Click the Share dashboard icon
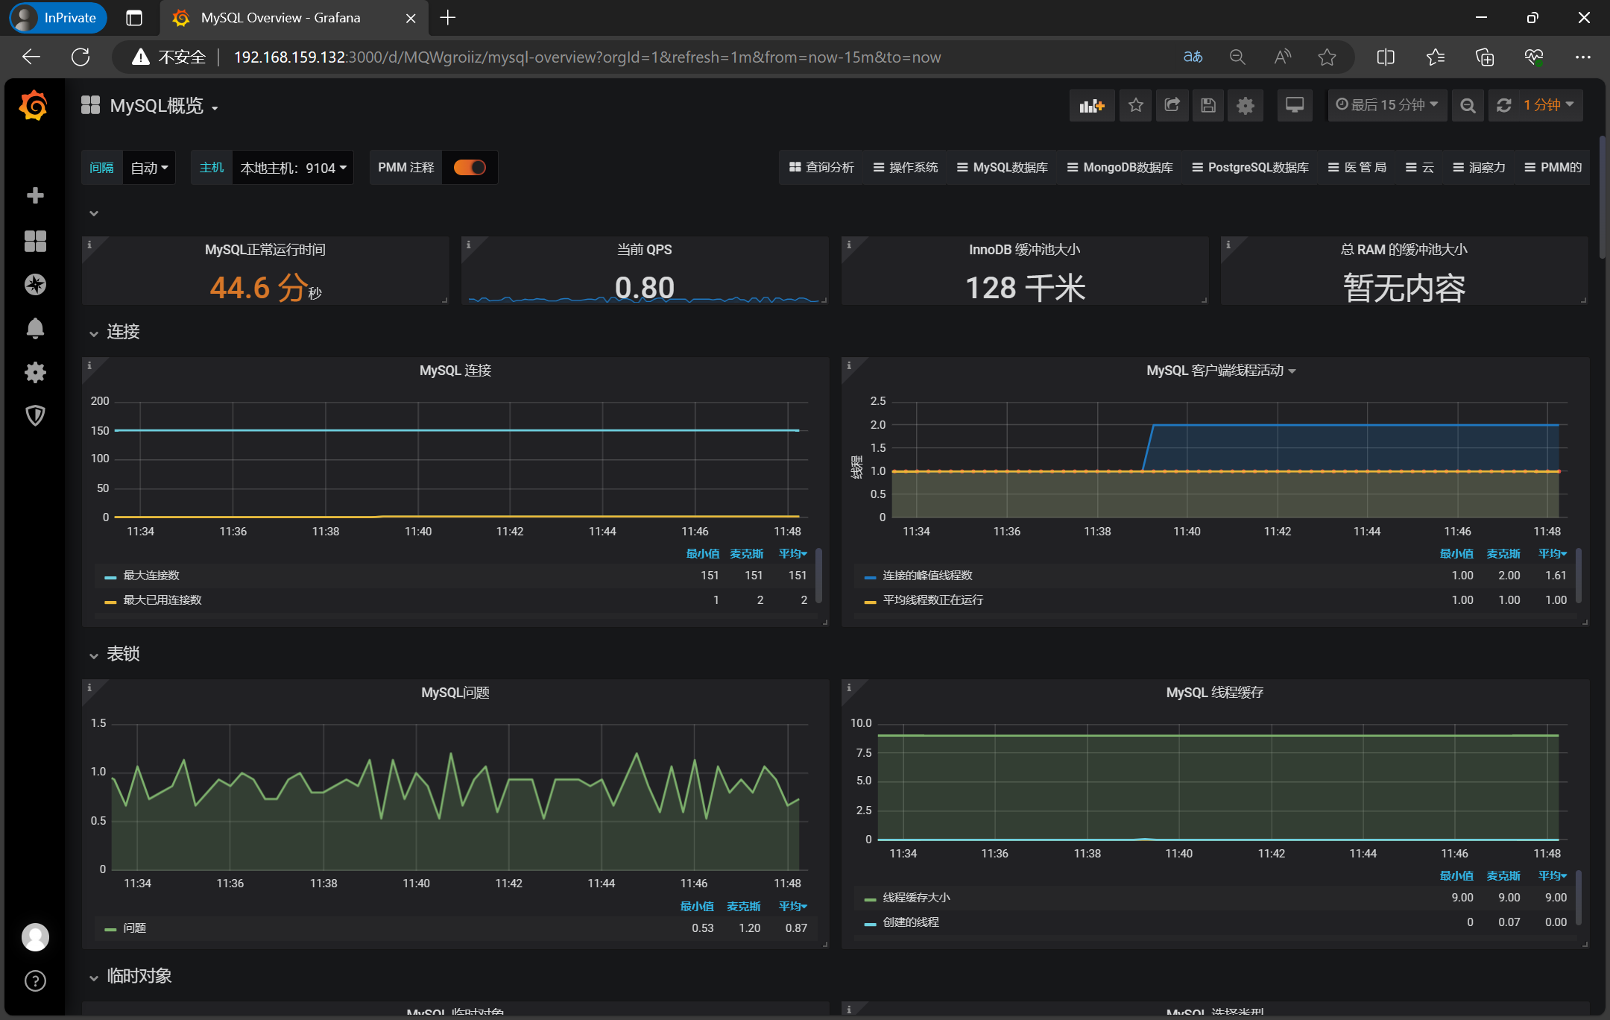The height and width of the screenshot is (1020, 1610). click(x=1172, y=105)
